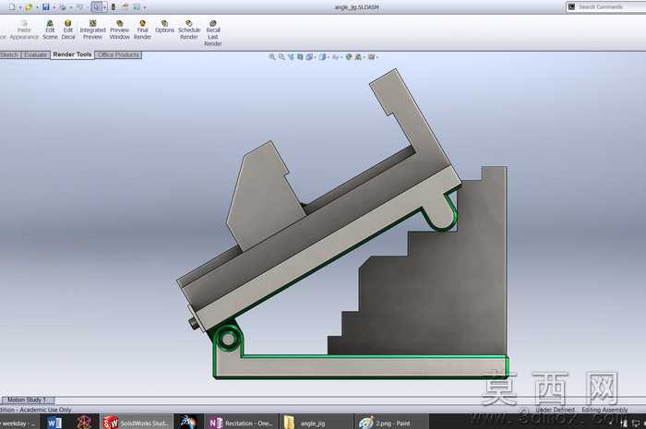The height and width of the screenshot is (429, 646).
Task: Start the Final Render
Action: 142,30
